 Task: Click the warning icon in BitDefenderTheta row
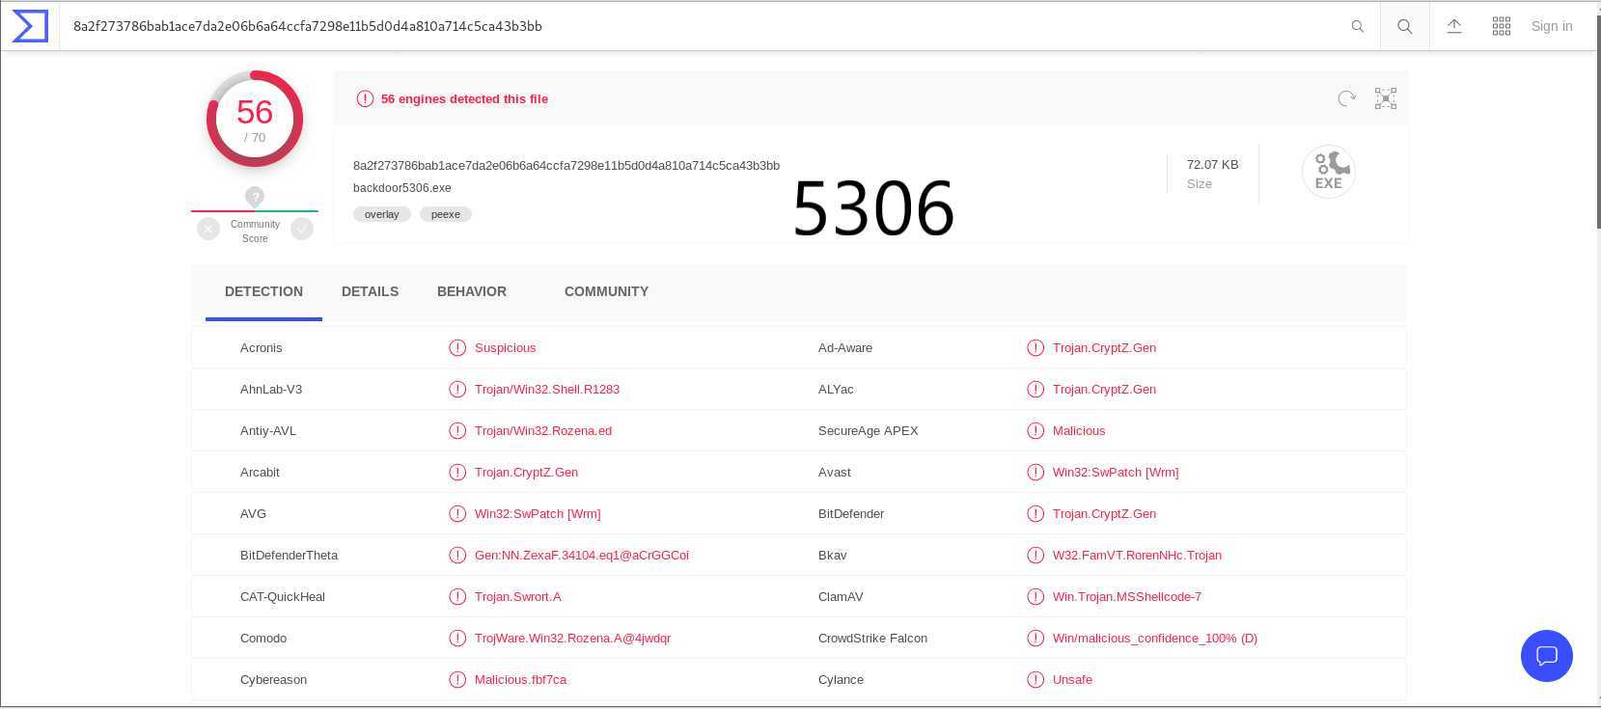457,556
